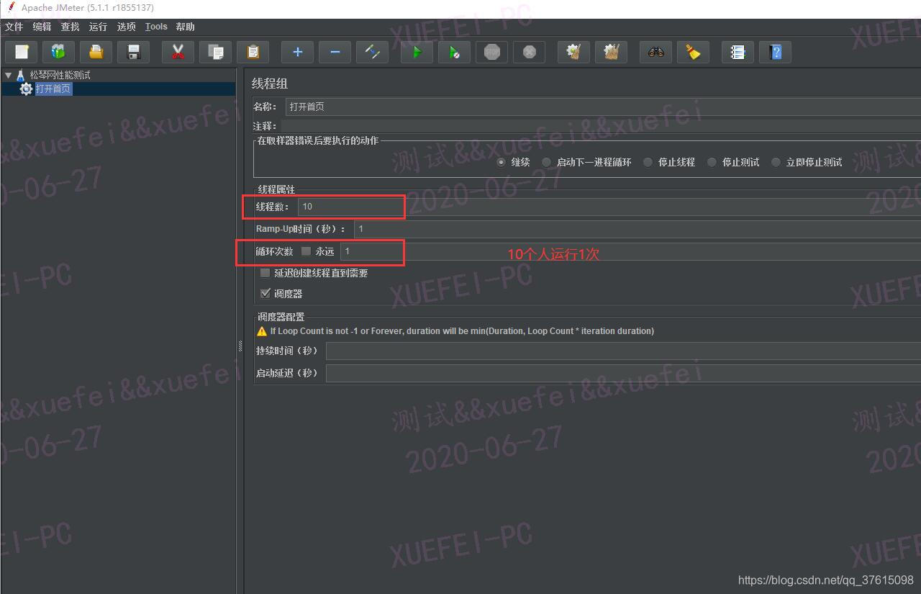This screenshot has width=921, height=594.
Task: Open the Tools menu
Action: pyautogui.click(x=156, y=27)
